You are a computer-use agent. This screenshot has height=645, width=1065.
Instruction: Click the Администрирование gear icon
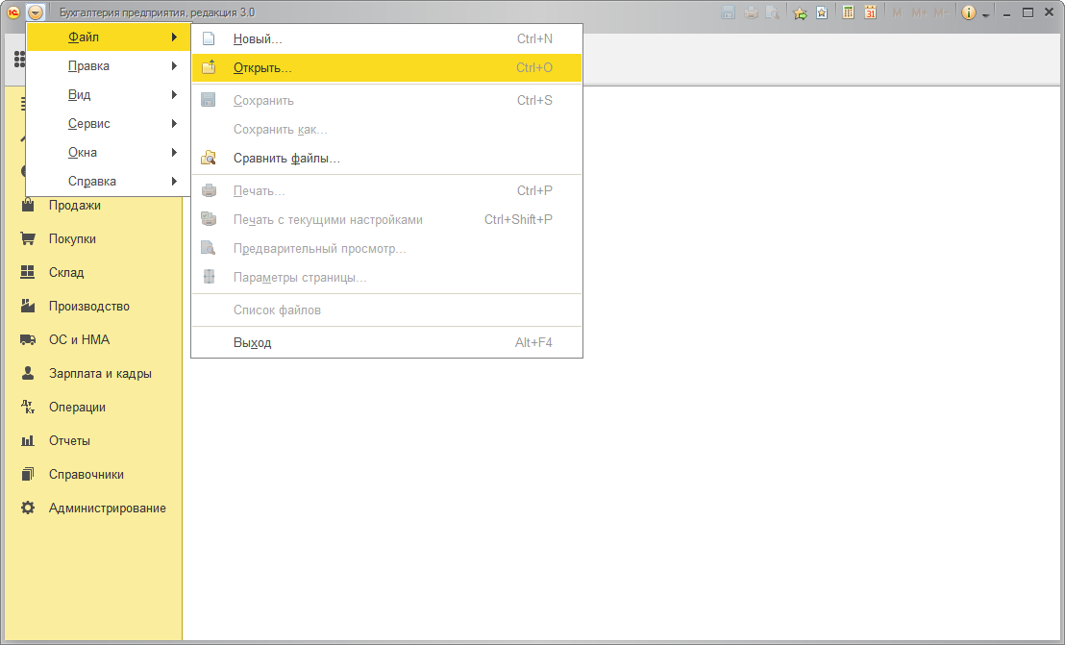(x=28, y=509)
